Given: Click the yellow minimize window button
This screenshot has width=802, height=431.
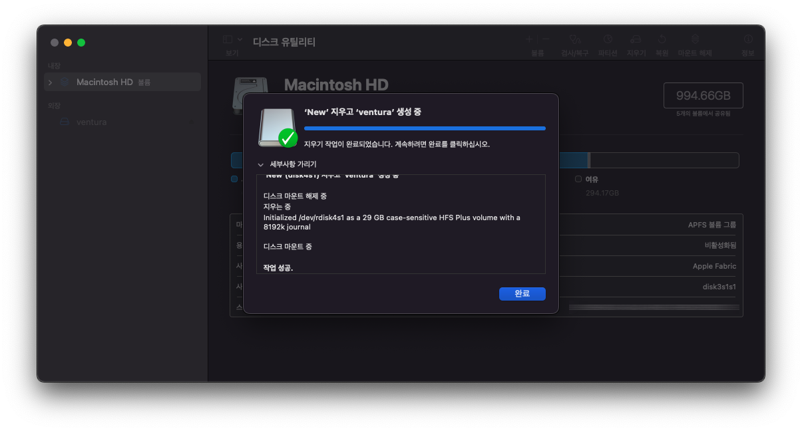Looking at the screenshot, I should tap(68, 43).
